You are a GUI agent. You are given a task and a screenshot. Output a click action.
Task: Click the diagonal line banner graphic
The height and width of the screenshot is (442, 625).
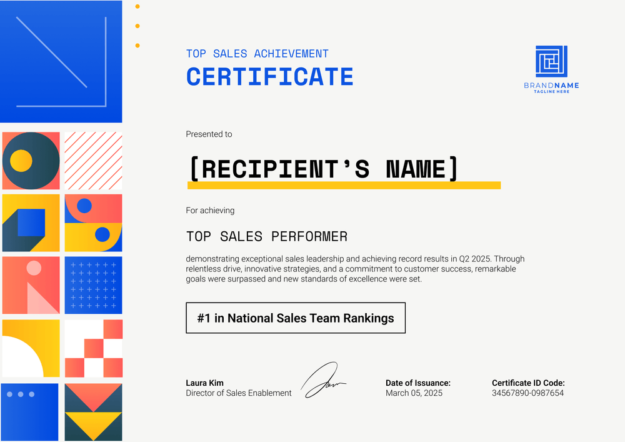pyautogui.click(x=61, y=61)
